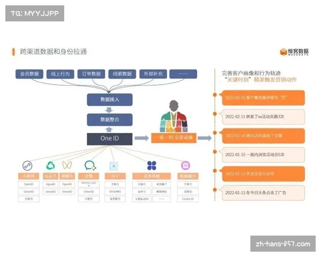
Task: Select the 线上行为 box
Action: 60,74
